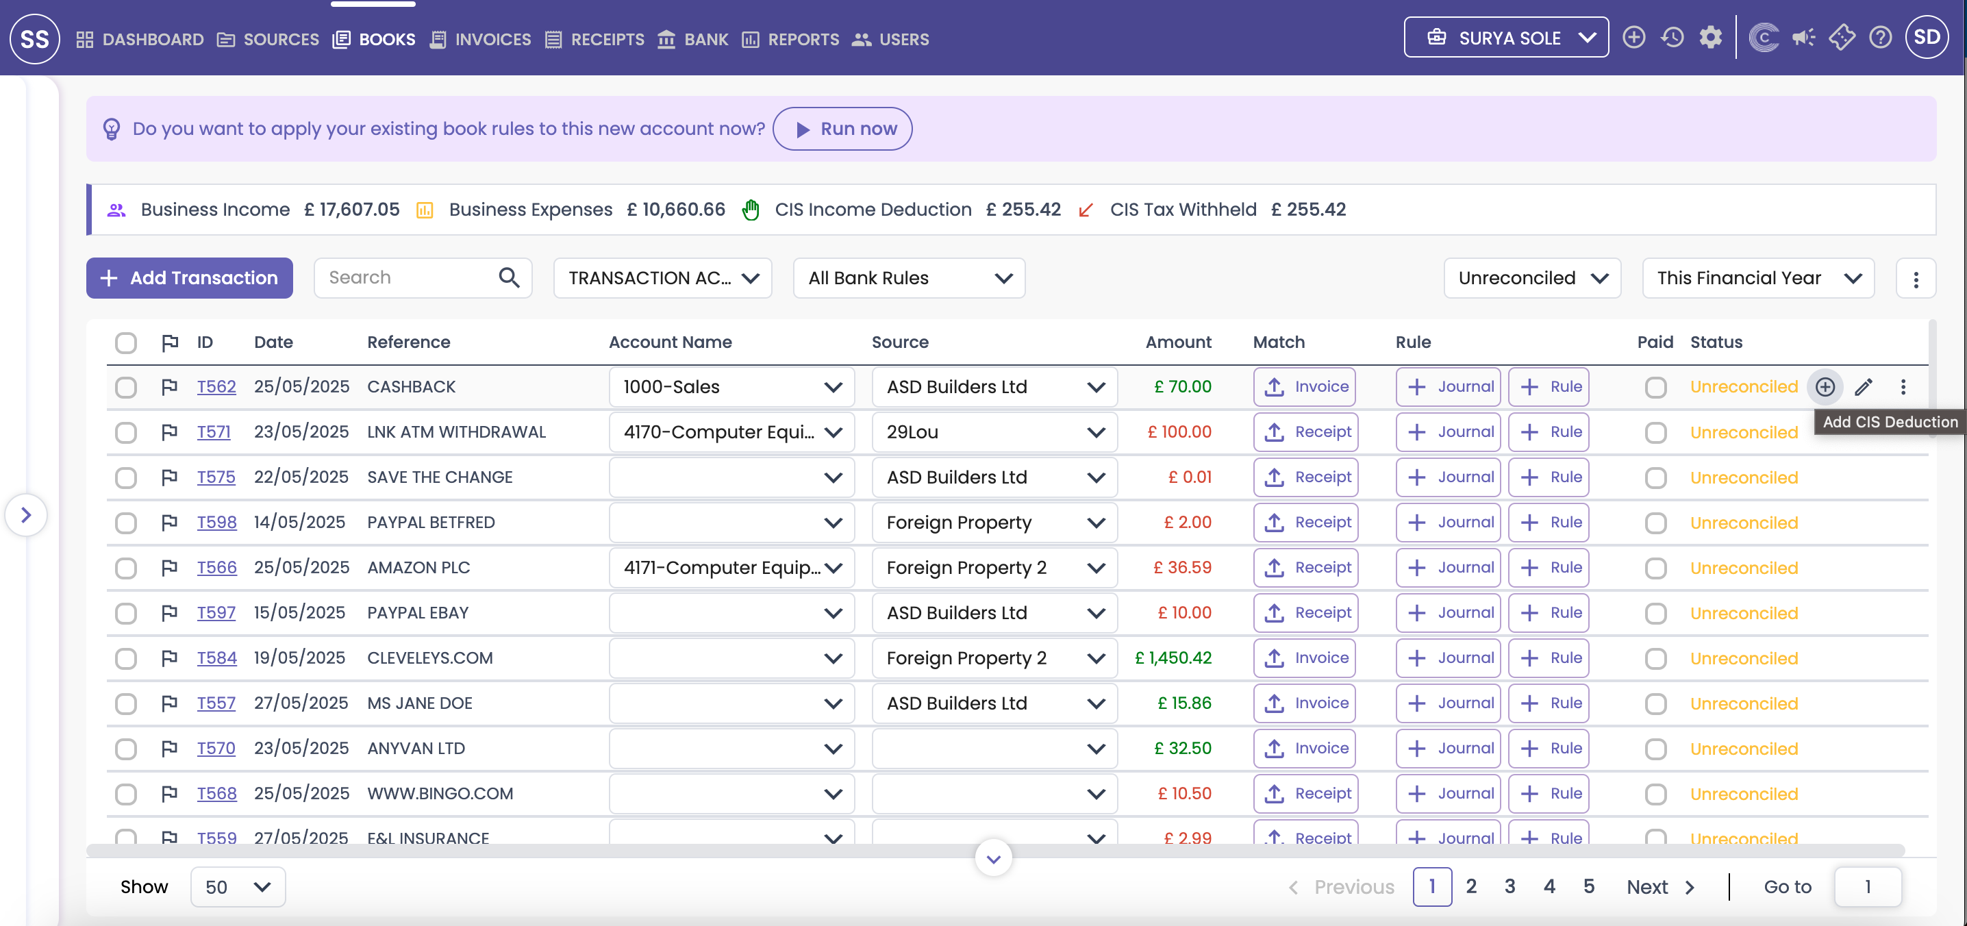
Task: Open settings gear in top bar
Action: point(1710,38)
